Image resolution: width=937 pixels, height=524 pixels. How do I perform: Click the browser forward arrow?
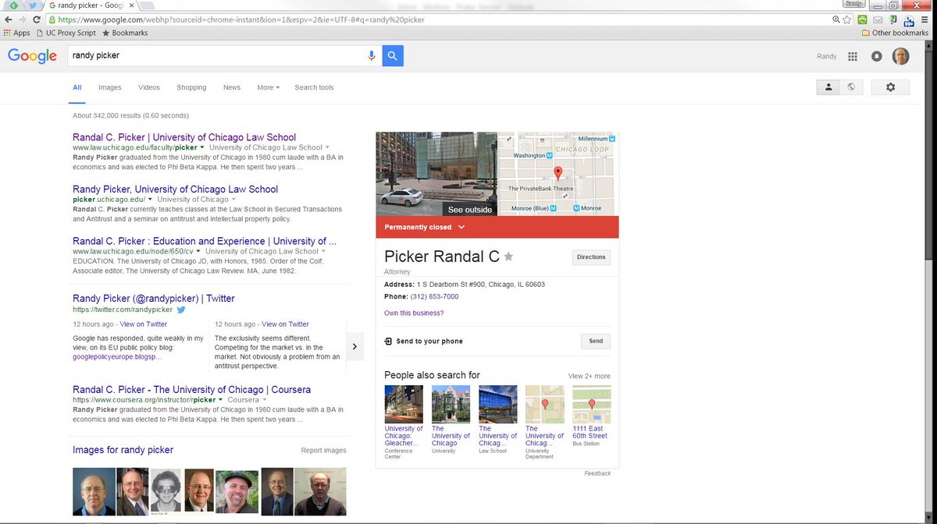click(23, 19)
